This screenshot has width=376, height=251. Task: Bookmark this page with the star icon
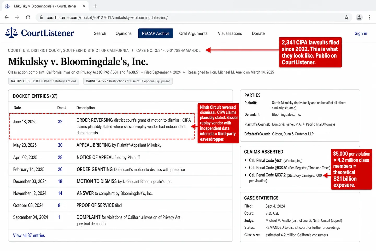(346, 18)
